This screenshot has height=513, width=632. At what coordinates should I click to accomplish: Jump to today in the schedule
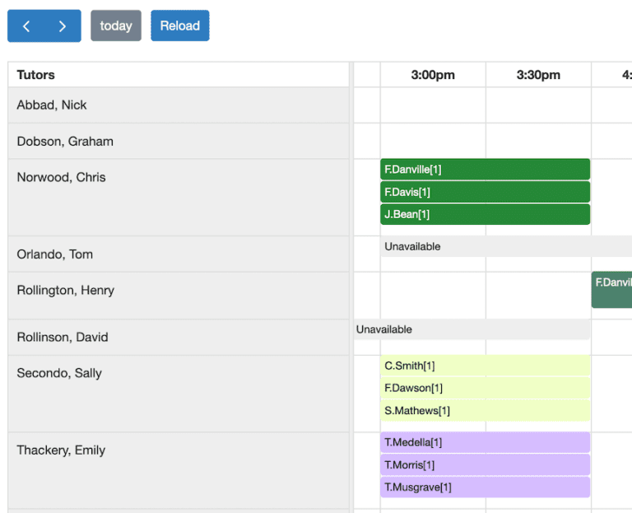[116, 26]
